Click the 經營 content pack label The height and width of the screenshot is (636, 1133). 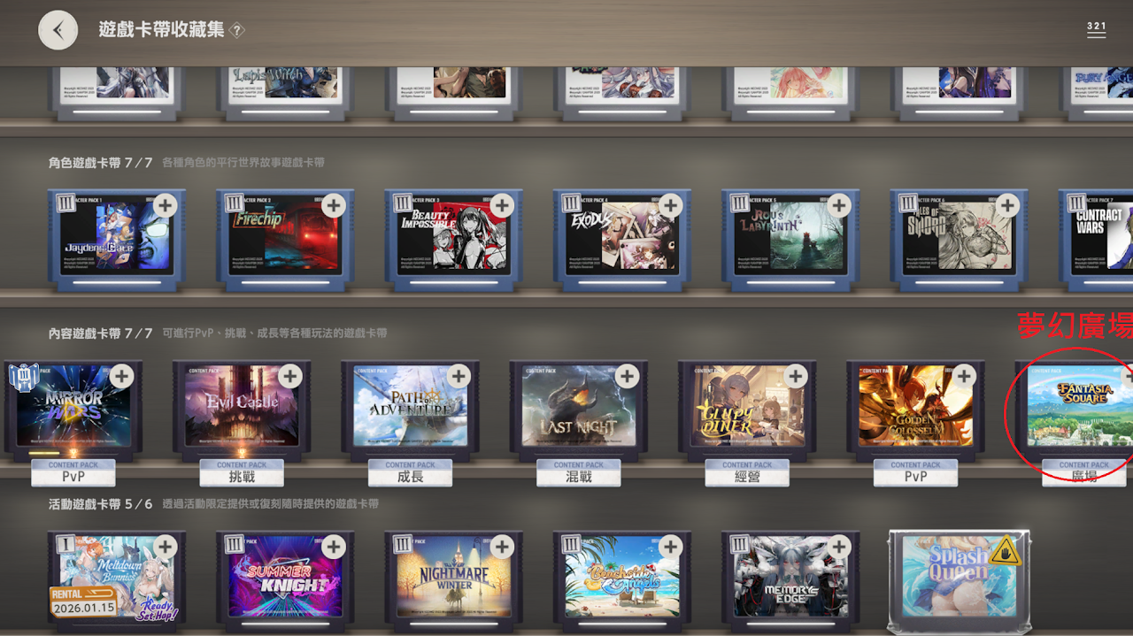747,475
